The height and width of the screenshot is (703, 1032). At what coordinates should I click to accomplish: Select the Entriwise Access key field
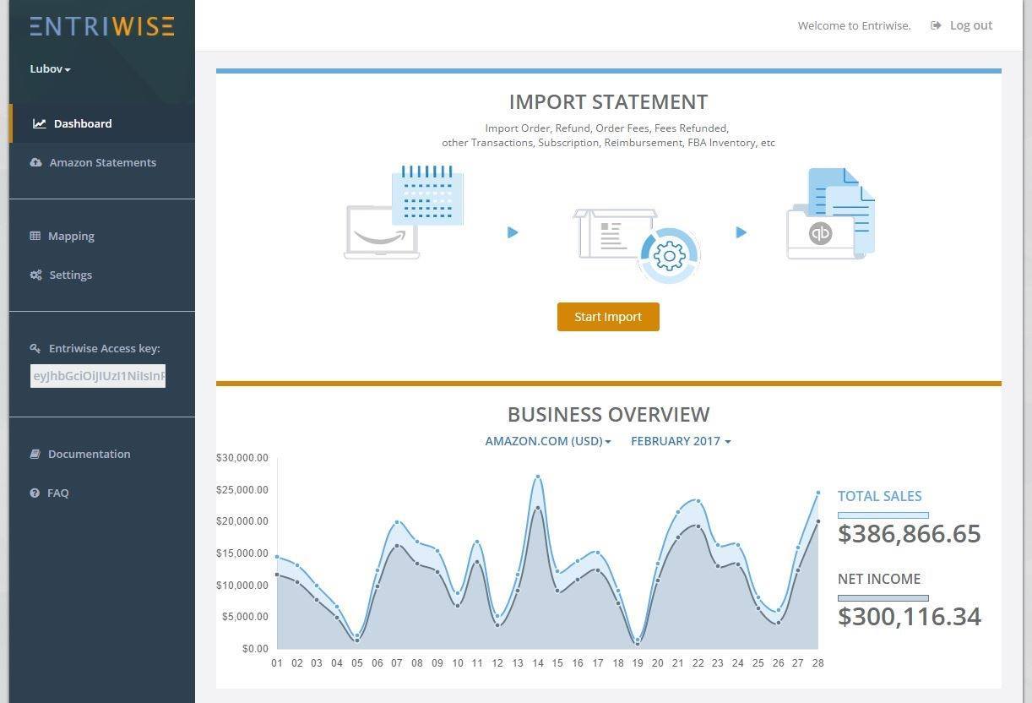pyautogui.click(x=98, y=376)
